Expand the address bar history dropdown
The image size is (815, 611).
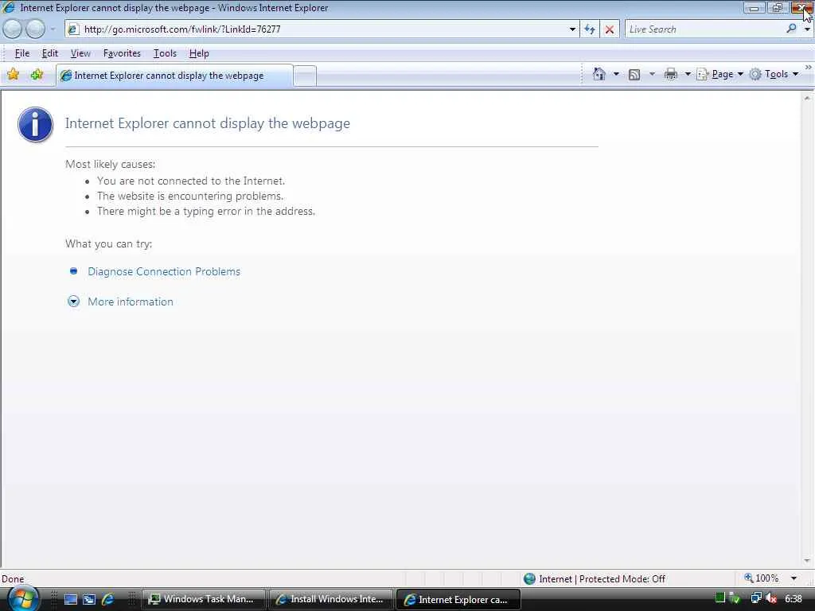pos(572,29)
